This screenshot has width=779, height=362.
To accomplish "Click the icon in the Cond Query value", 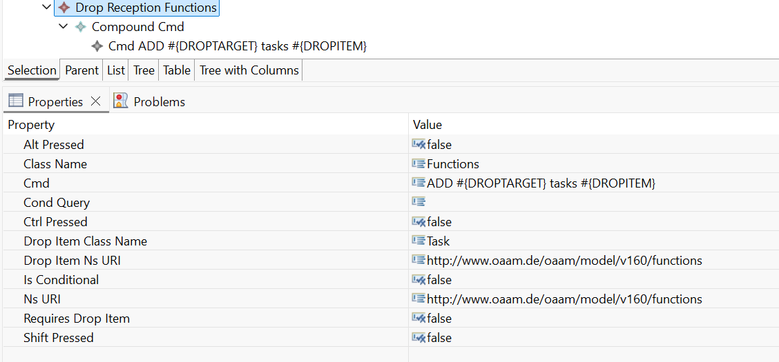I will pyautogui.click(x=418, y=203).
